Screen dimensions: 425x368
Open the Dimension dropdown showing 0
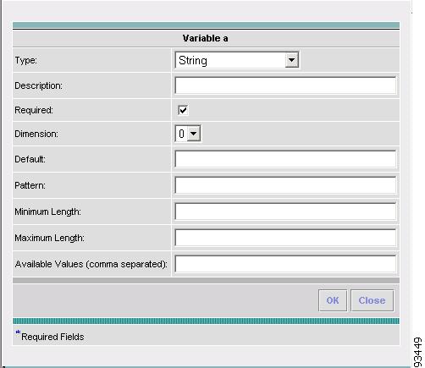coord(188,134)
